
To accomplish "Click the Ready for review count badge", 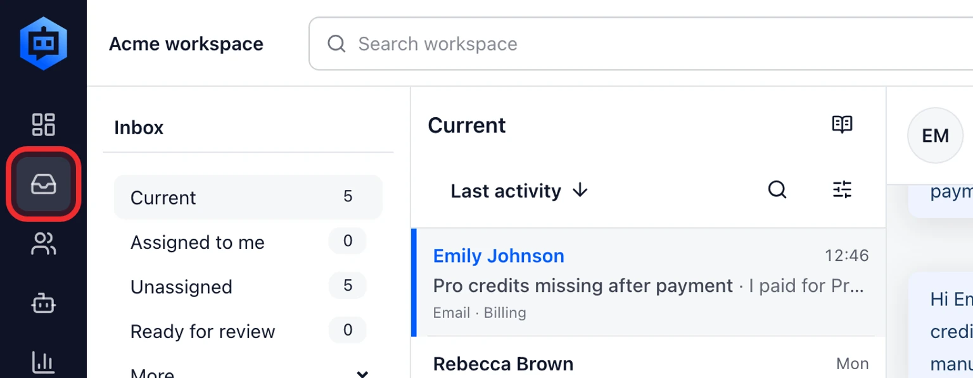I will [x=347, y=329].
